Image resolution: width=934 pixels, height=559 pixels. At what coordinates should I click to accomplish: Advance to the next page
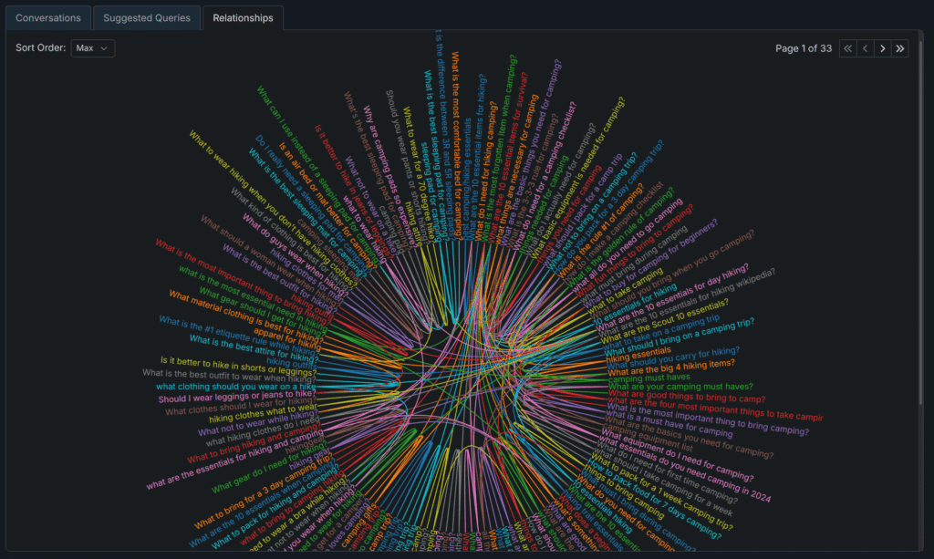883,48
